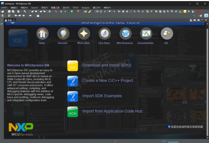Click back arrow in welcome tab toolbar

point(194,20)
